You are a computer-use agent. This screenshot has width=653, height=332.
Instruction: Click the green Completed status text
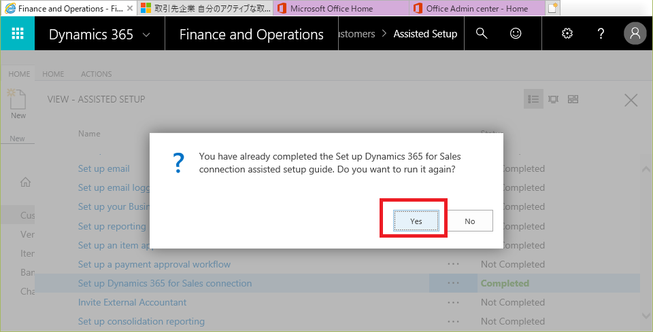point(505,283)
